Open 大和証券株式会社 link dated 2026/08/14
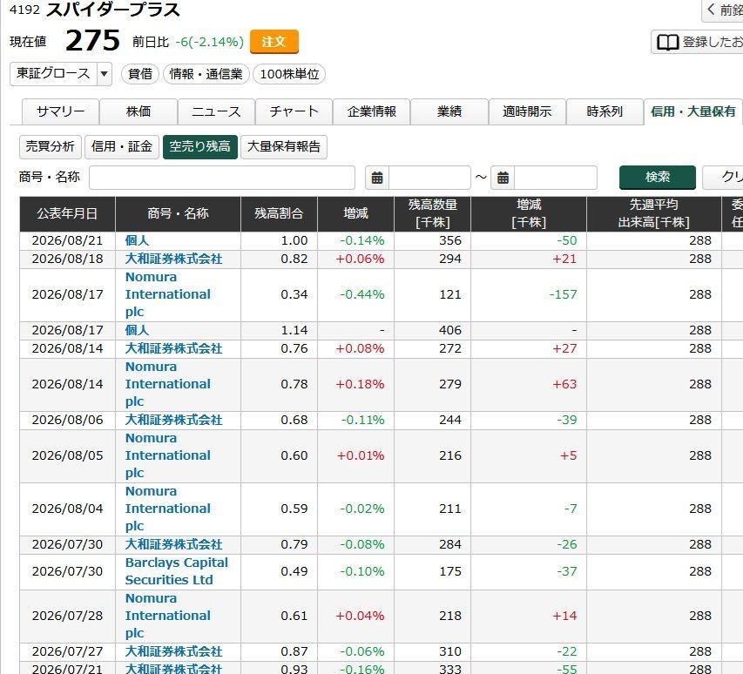The height and width of the screenshot is (674, 743). [x=173, y=348]
